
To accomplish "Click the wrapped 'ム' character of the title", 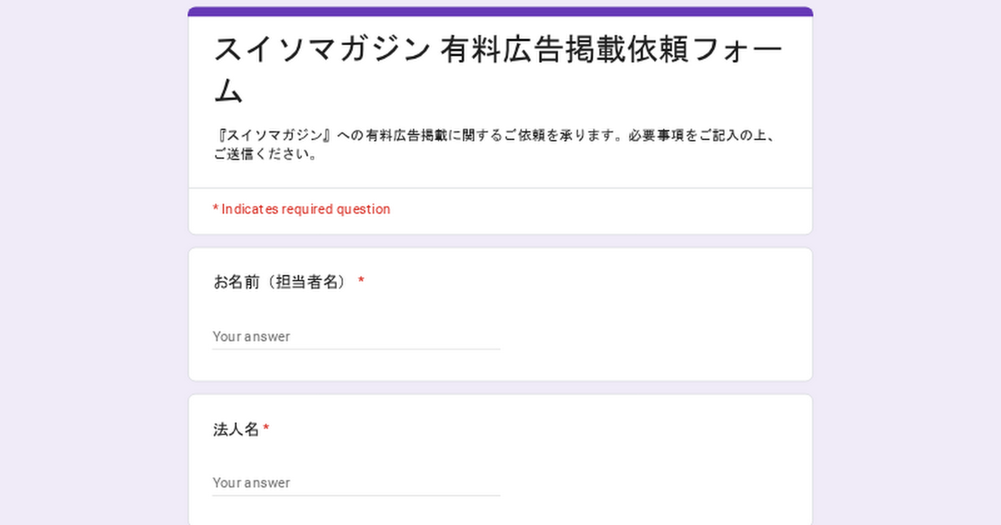I will click(x=228, y=92).
